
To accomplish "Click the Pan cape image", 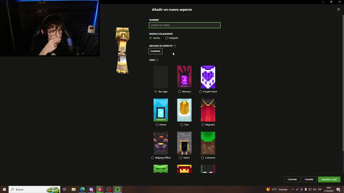I will pos(184,110).
